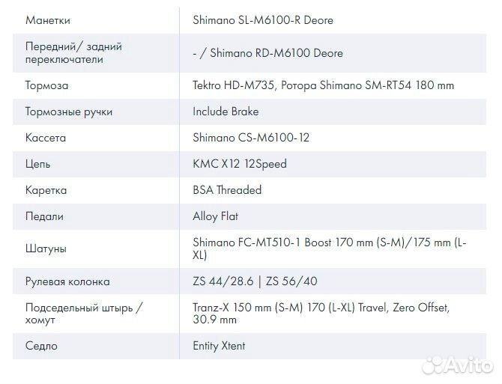
Task: Select the Tektro HD-M735 brakes value
Action: tap(323, 85)
